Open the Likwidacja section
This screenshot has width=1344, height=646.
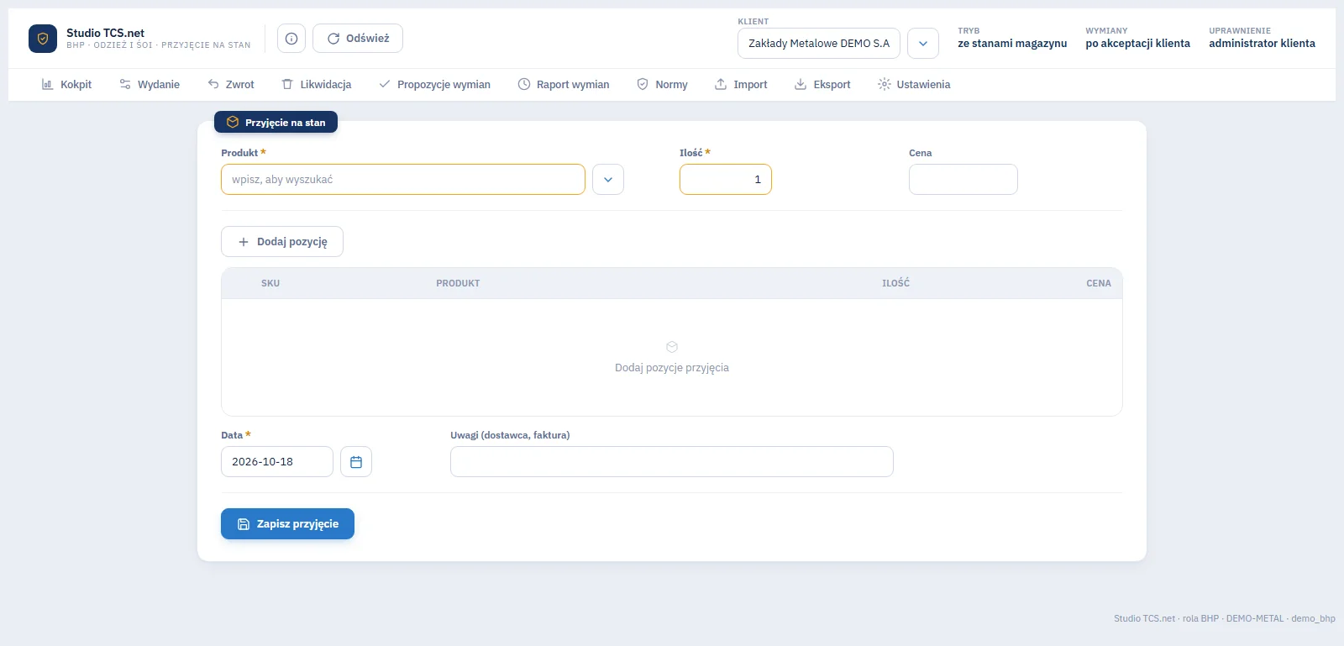point(317,85)
